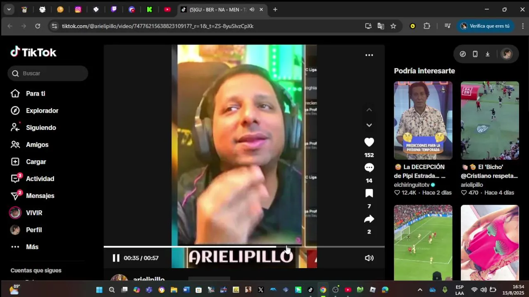Bookmark this page with the star
Viewport: 529px width, 297px height.
[393, 26]
